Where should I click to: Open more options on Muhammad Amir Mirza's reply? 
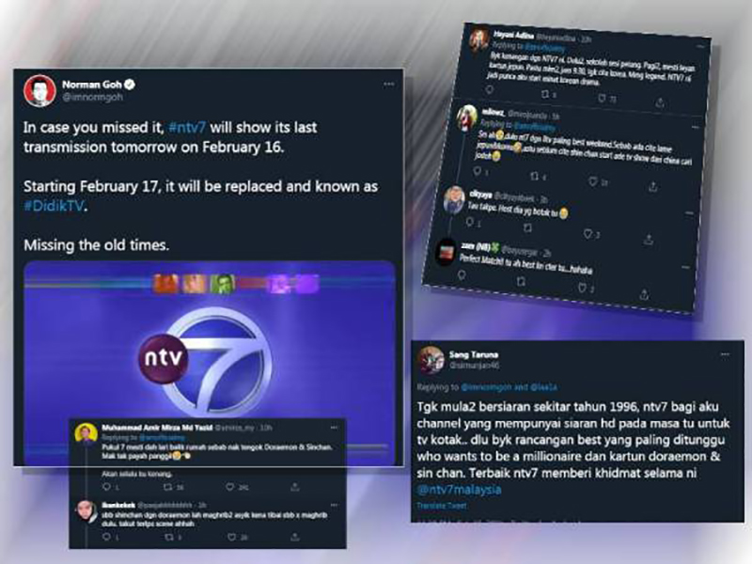point(334,428)
